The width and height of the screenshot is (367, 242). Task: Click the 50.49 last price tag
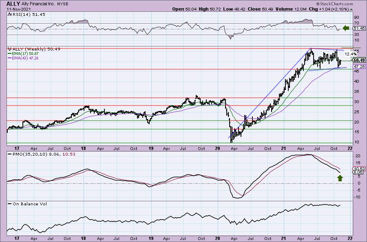359,60
